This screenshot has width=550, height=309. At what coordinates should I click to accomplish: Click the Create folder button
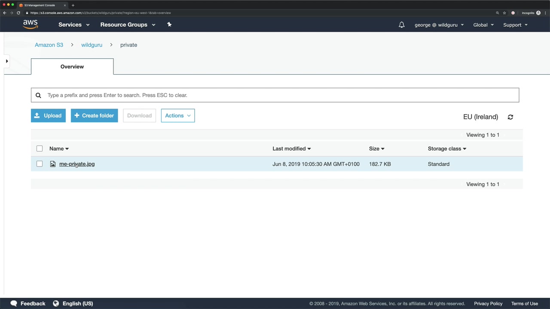pos(95,115)
